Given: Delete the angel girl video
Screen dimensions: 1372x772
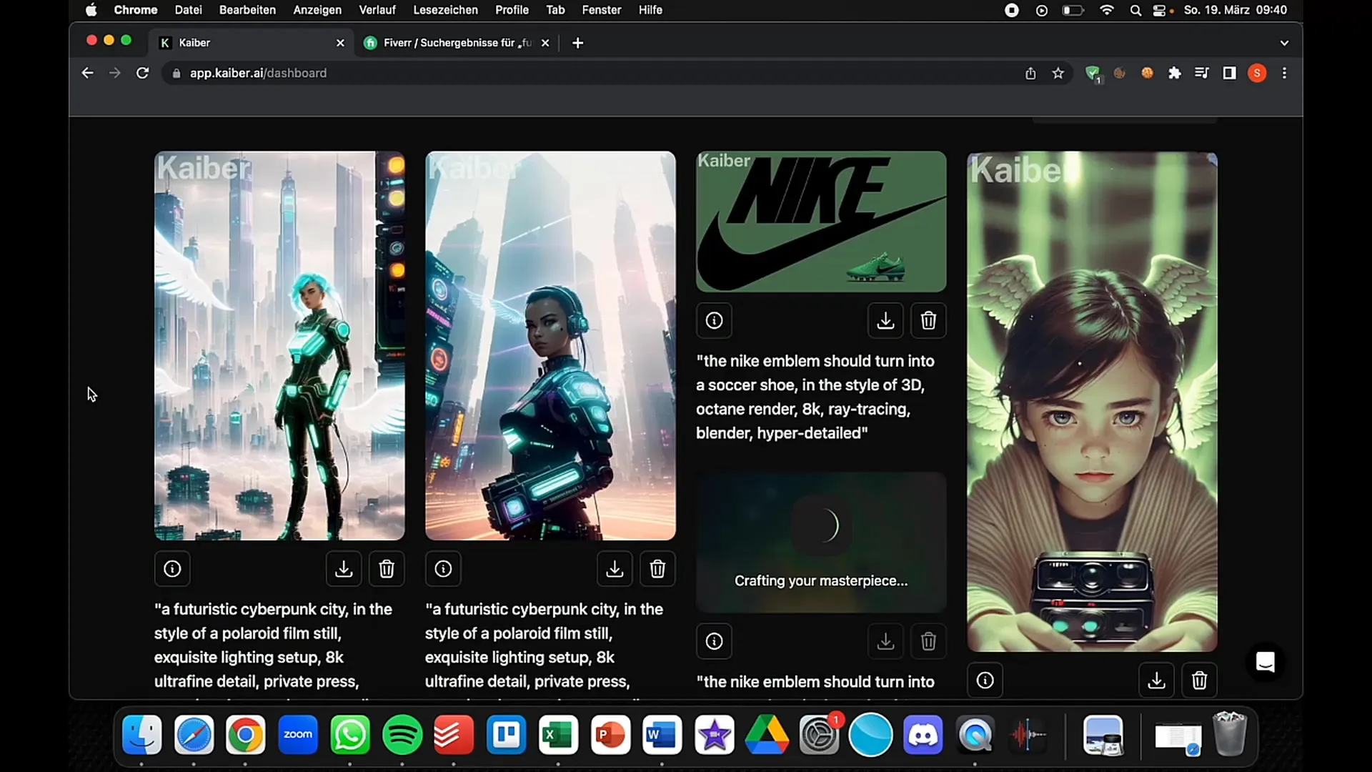Looking at the screenshot, I should tap(1199, 681).
